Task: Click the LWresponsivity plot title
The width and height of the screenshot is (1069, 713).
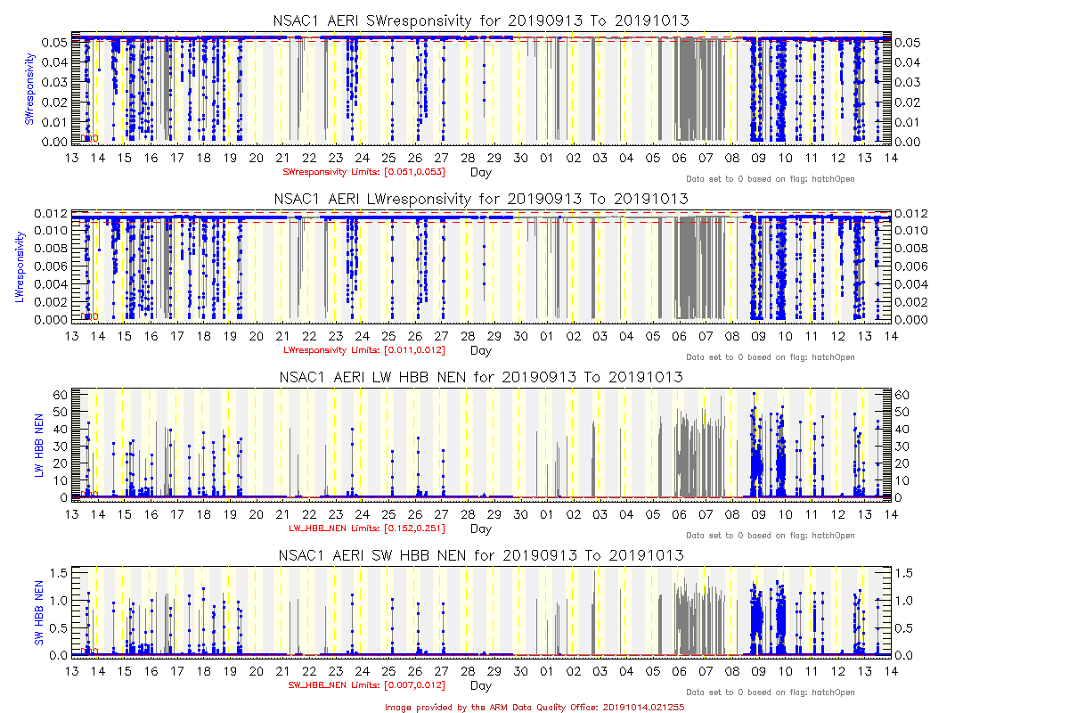Action: [x=480, y=198]
